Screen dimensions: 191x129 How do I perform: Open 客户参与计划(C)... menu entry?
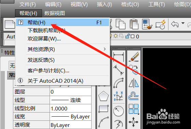click(63, 71)
